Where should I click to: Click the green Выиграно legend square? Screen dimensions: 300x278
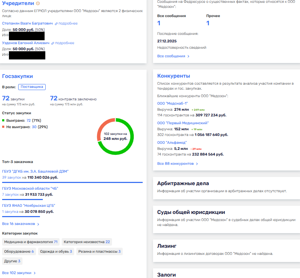4,121
